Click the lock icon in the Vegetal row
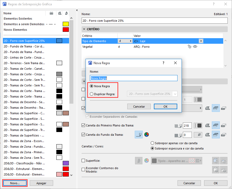This screenshot has height=189, width=232. tap(189, 47)
